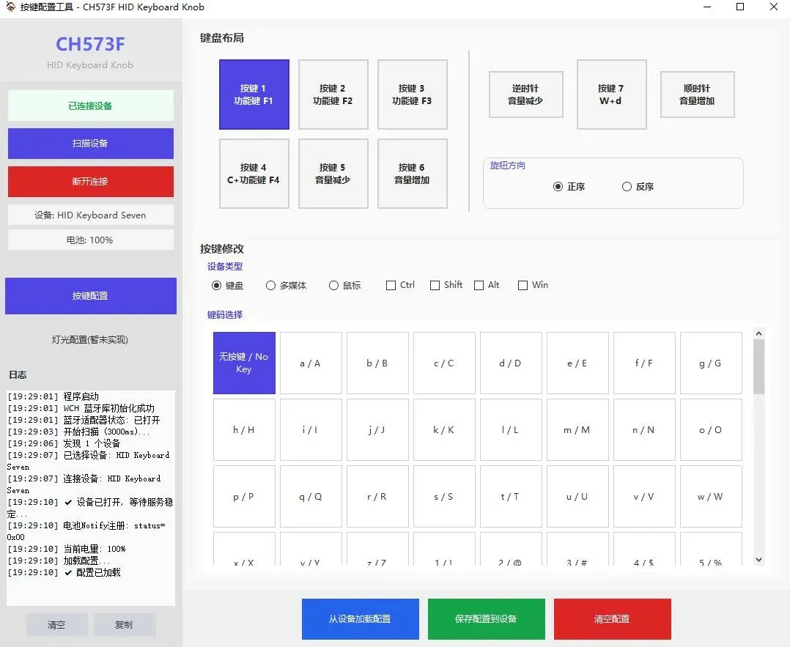Pick keycode p / P
Image resolution: width=790 pixels, height=647 pixels.
click(244, 496)
